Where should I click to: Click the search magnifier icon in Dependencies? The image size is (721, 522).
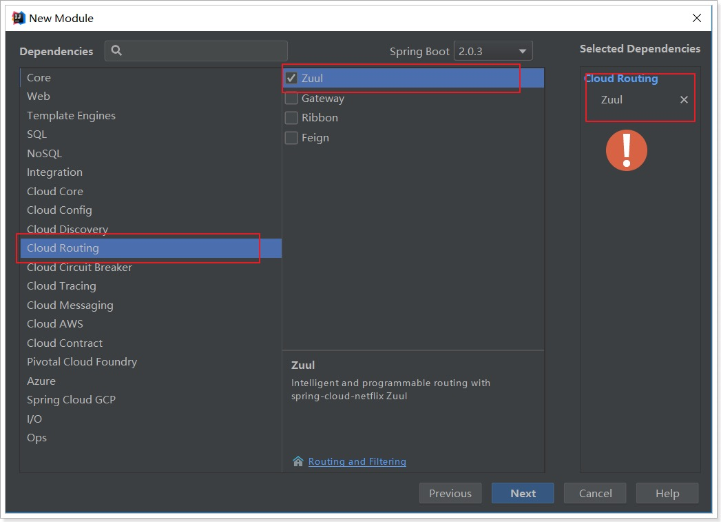pyautogui.click(x=116, y=50)
